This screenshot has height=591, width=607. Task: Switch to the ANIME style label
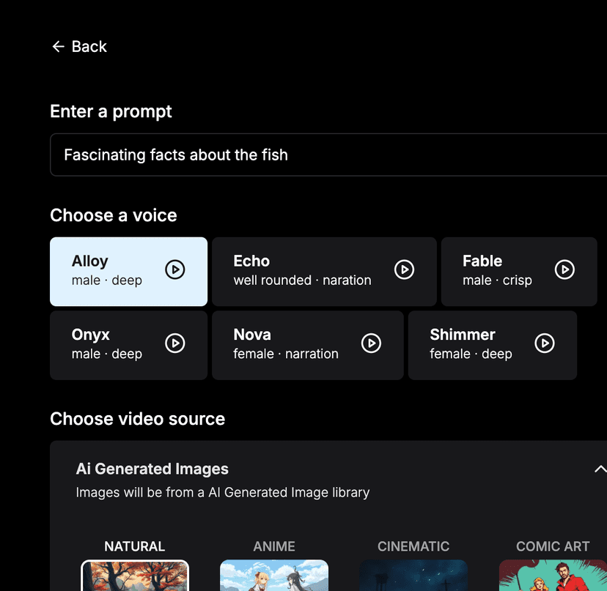(274, 546)
